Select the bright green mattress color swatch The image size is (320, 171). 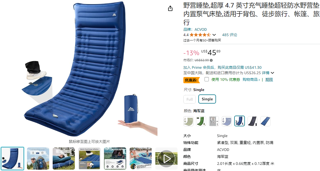click(201, 121)
